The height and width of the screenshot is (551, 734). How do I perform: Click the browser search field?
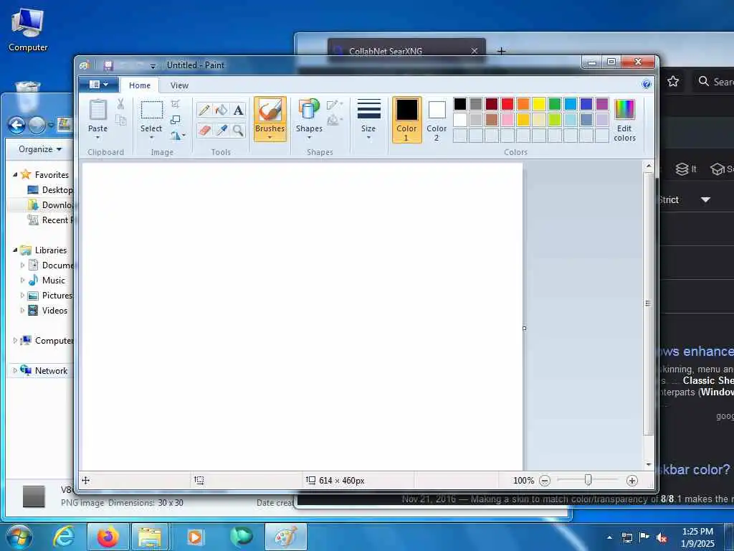click(x=713, y=82)
